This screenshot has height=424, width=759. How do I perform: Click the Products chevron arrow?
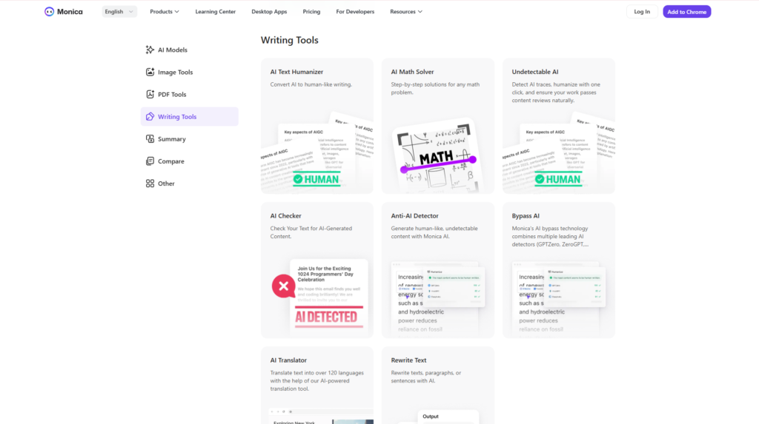[x=176, y=12]
